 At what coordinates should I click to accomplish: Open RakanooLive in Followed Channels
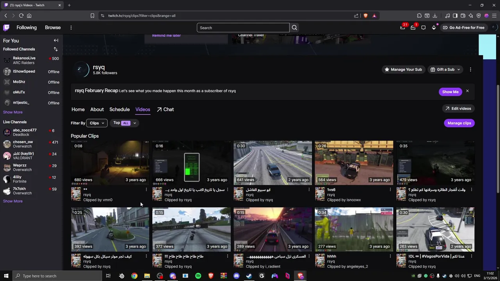(31, 60)
